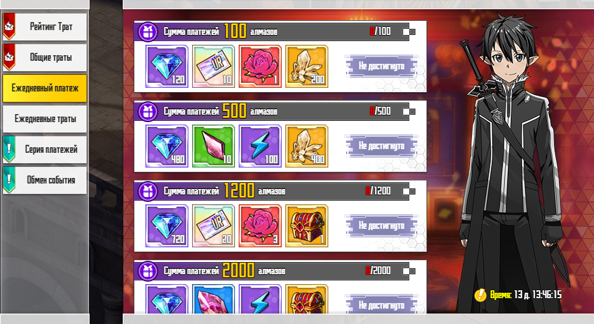
Task: Click the treasure chest reward in 1200 tier
Action: [306, 226]
